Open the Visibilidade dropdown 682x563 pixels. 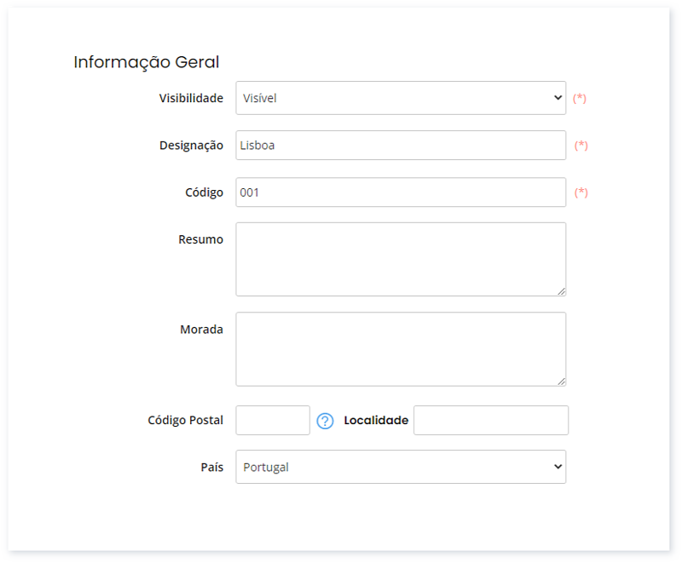(400, 98)
